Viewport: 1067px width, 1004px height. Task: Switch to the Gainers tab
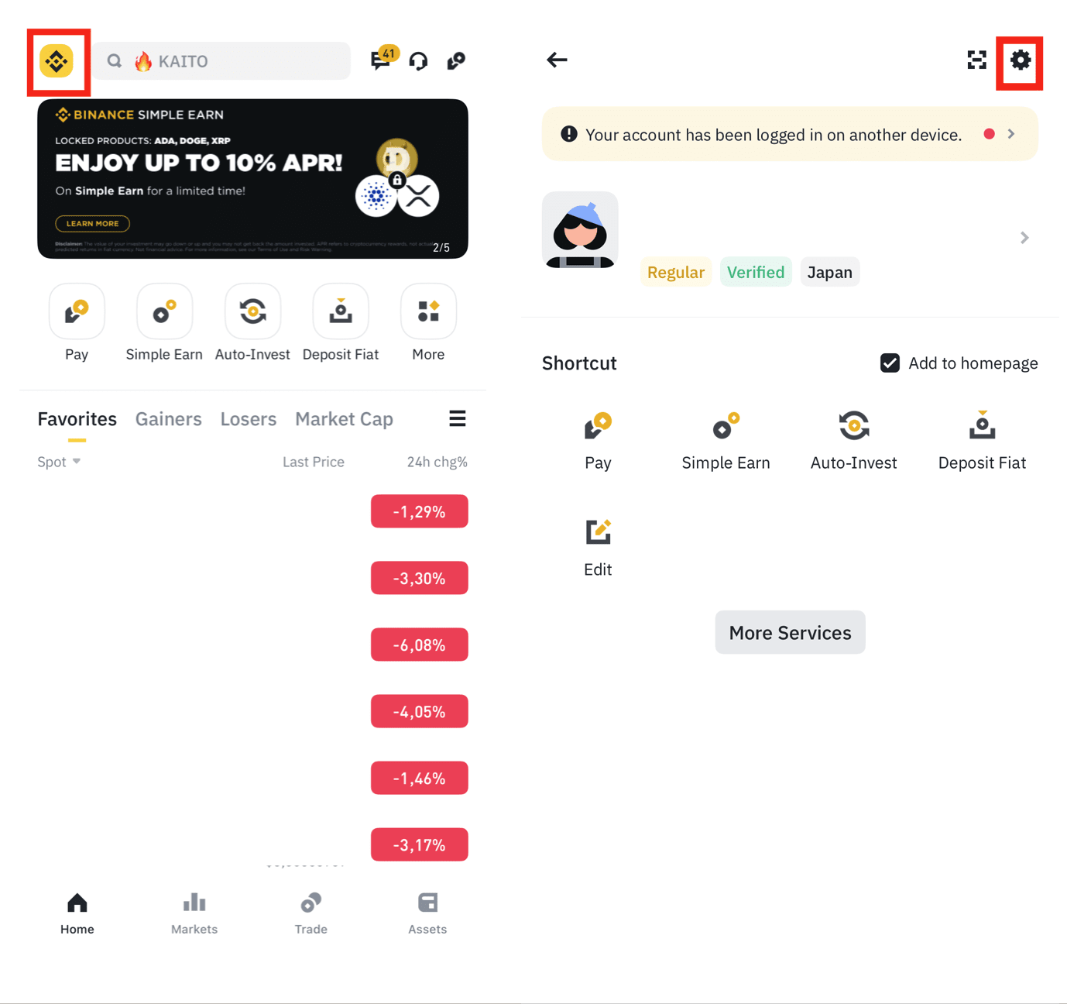tap(168, 419)
